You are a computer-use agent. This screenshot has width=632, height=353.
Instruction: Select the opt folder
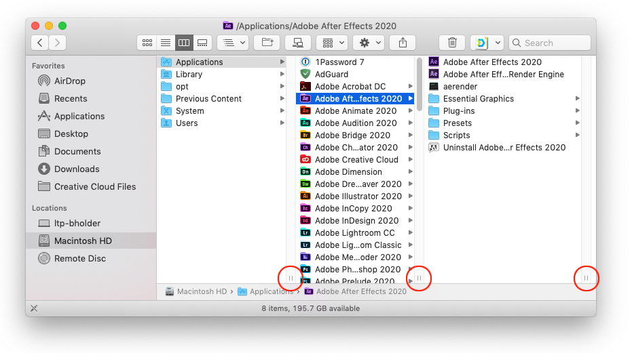tap(221, 87)
